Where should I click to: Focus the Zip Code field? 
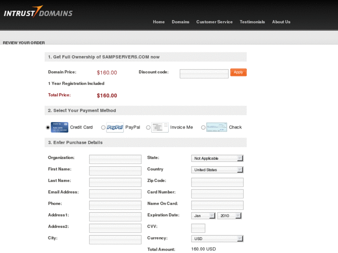(x=217, y=182)
